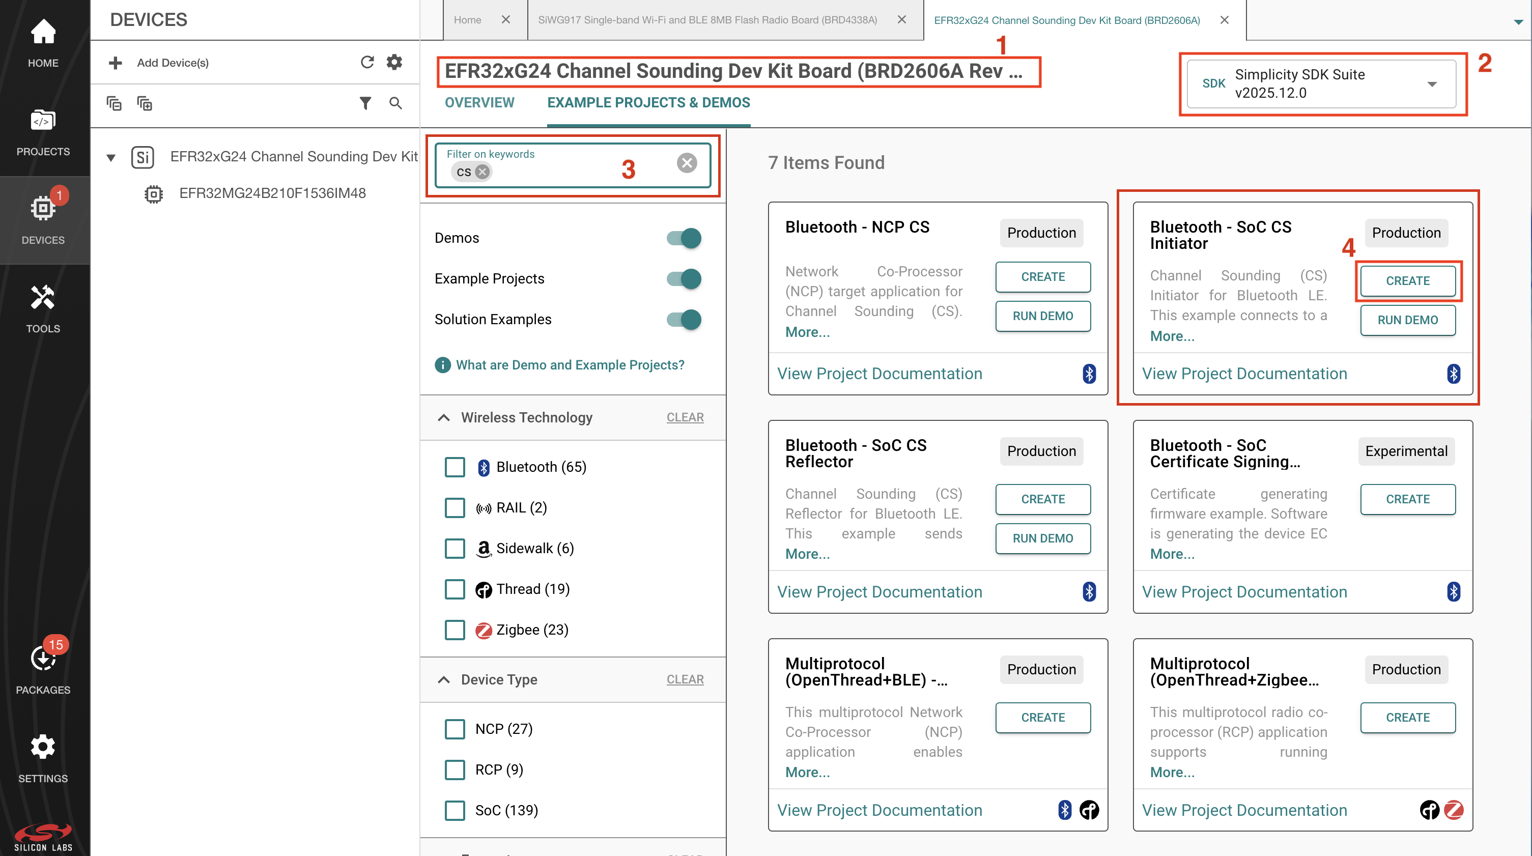Open 'What are Demo and Example Projects?' link
The height and width of the screenshot is (856, 1532).
pyautogui.click(x=570, y=365)
